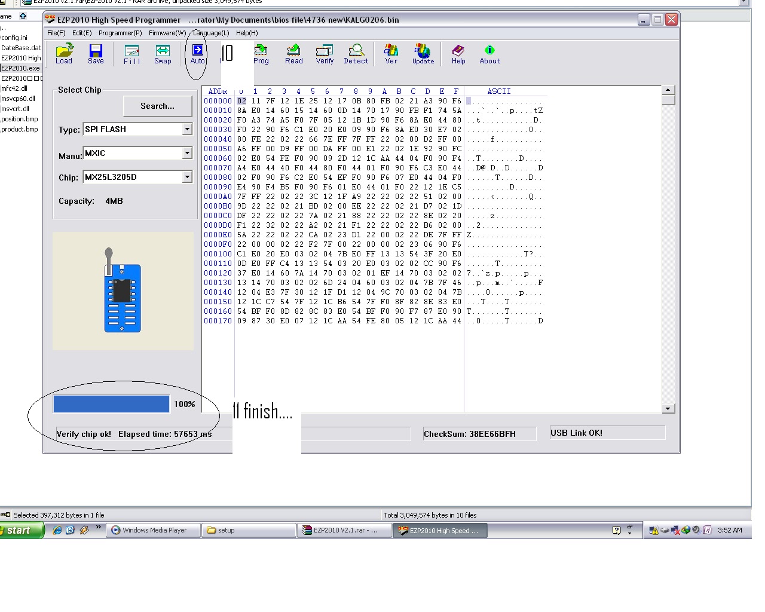Click the ASCII column header
This screenshot has height=612, width=765.
[499, 91]
